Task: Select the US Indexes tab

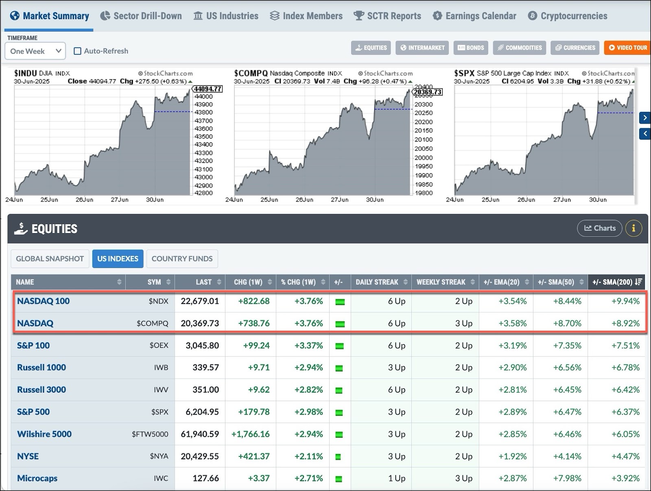Action: coord(118,259)
